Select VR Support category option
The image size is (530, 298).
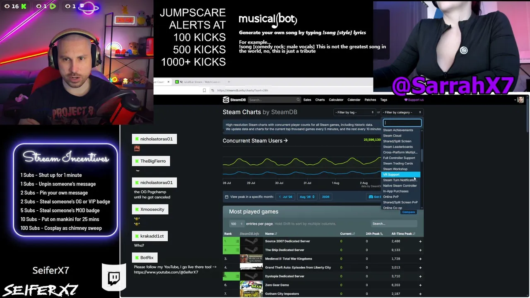point(401,175)
